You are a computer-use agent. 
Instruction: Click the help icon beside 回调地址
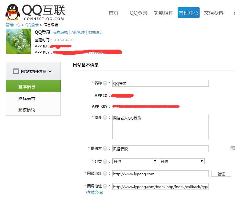pos(105,186)
